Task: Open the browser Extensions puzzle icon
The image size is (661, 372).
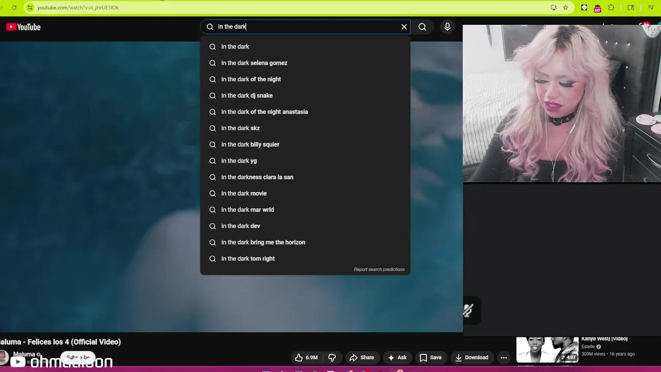Action: point(611,7)
